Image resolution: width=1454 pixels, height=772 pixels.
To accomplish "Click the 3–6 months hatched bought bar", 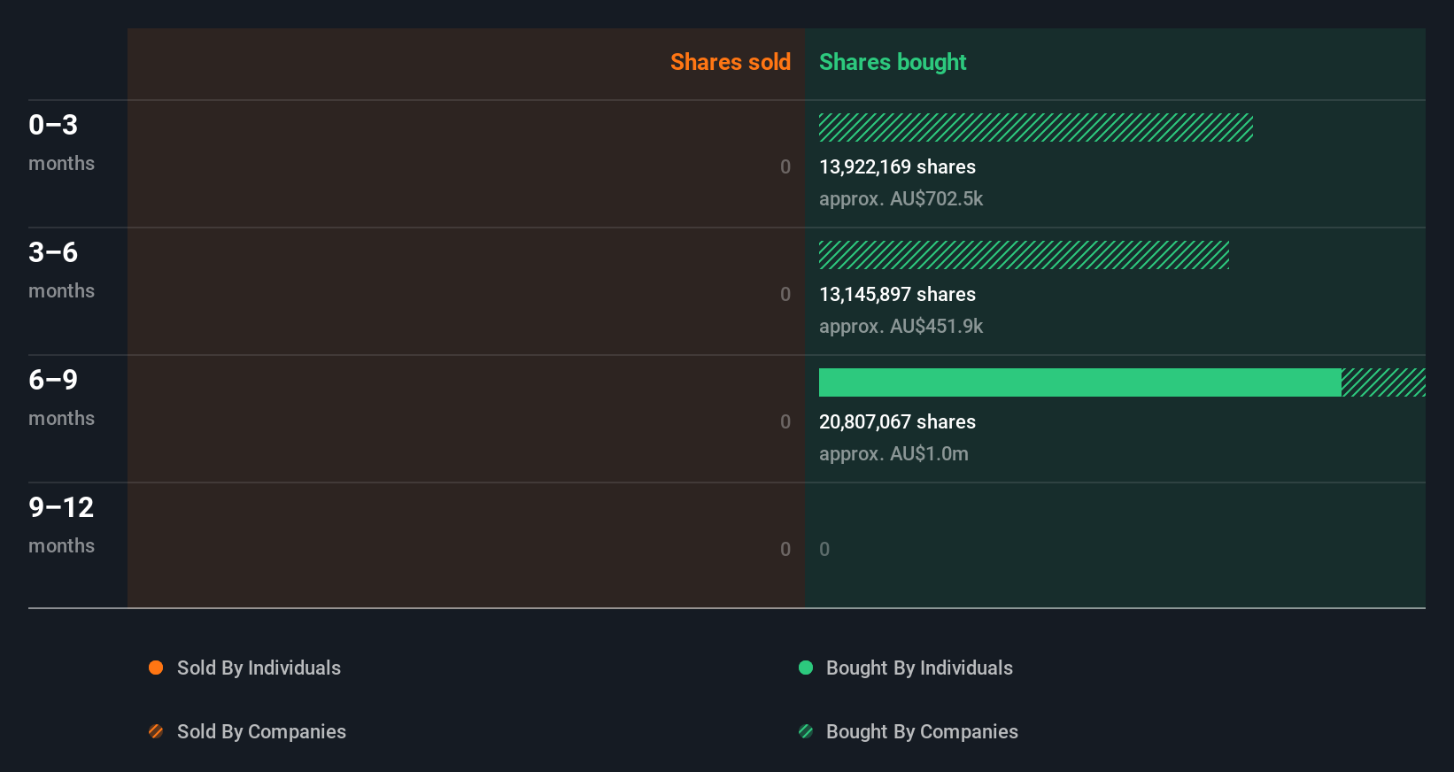I will [x=1024, y=255].
